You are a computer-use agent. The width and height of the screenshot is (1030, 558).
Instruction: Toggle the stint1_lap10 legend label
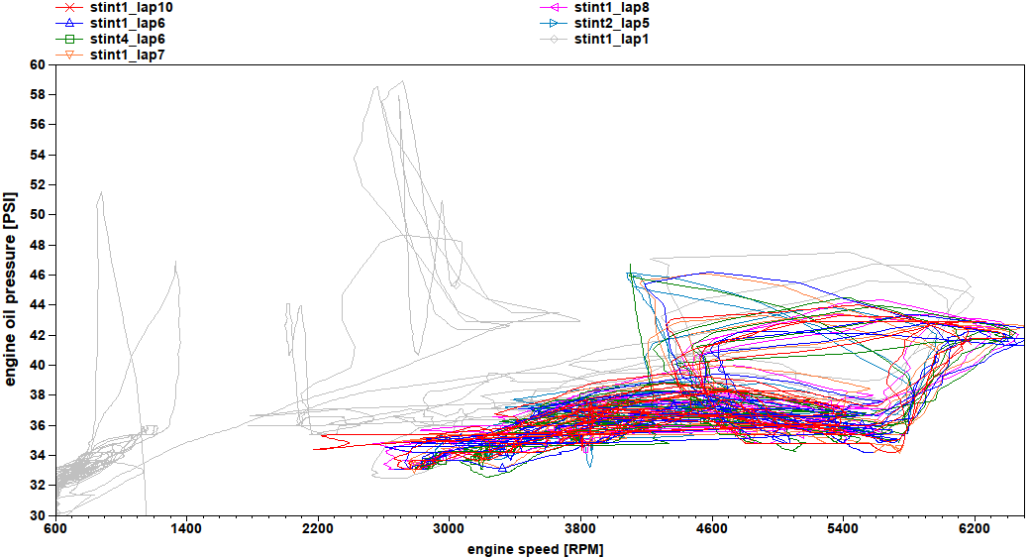(131, 7)
